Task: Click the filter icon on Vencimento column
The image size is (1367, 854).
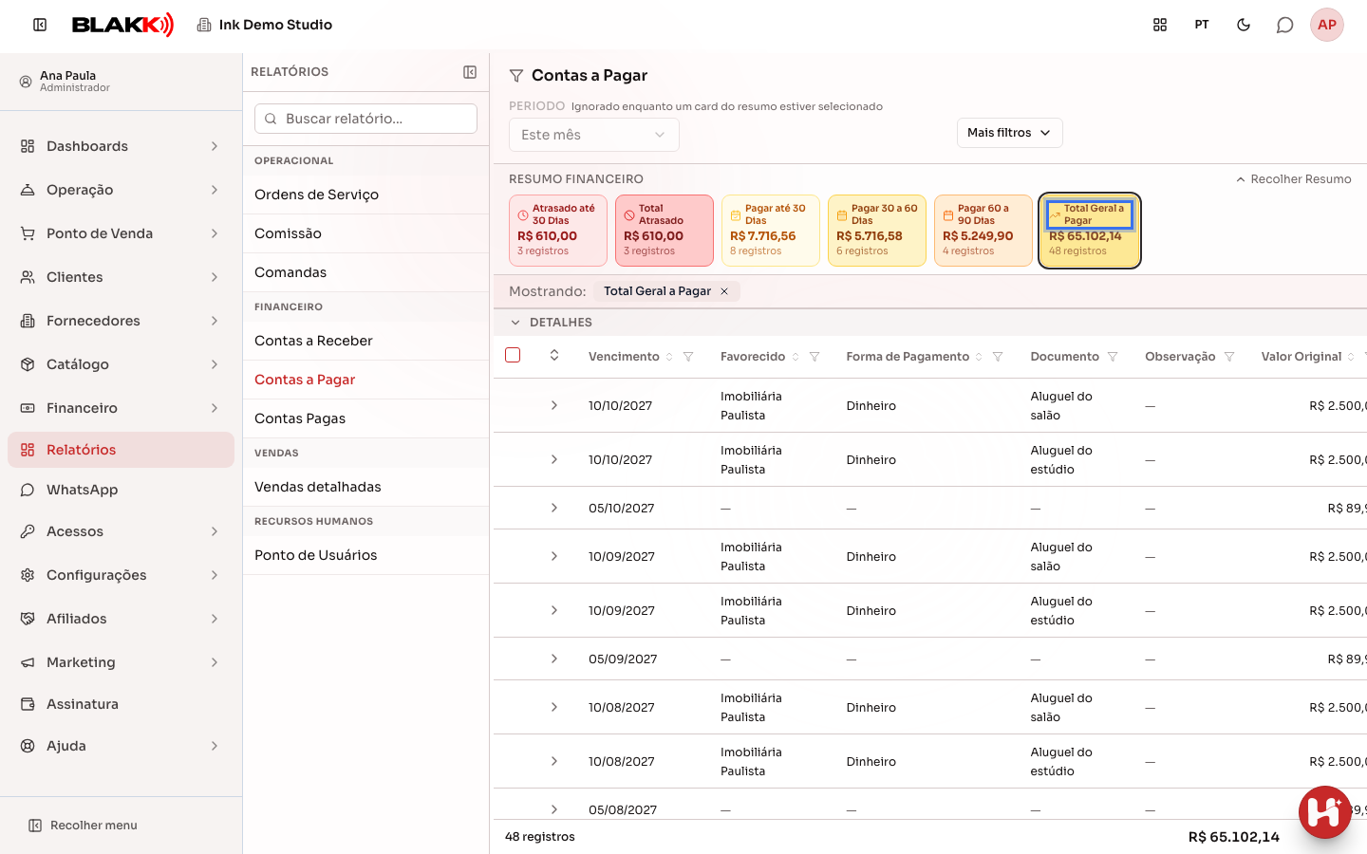Action: tap(688, 357)
